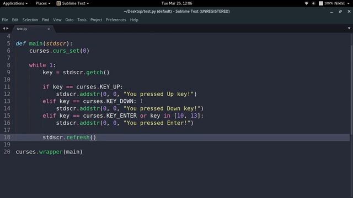Image resolution: width=353 pixels, height=198 pixels.
Task: Open the Selection menu
Action: [x=30, y=20]
